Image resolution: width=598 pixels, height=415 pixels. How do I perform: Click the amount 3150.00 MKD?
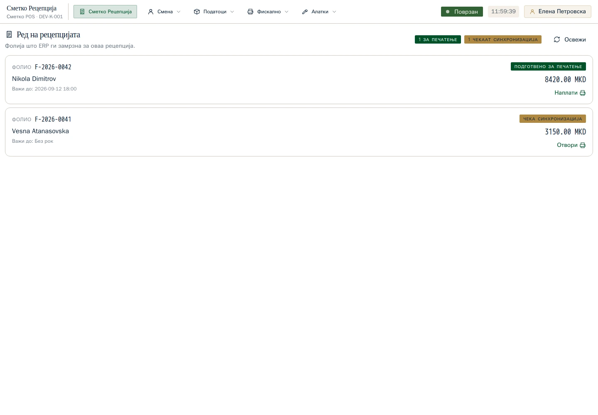tap(565, 132)
